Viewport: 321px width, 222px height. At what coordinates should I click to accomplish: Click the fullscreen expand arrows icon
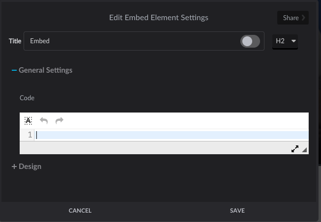pyautogui.click(x=295, y=149)
